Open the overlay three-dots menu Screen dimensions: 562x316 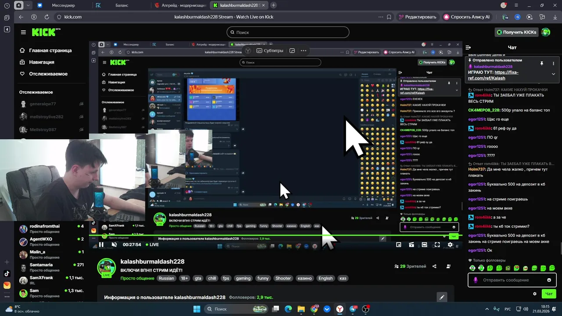pos(303,50)
